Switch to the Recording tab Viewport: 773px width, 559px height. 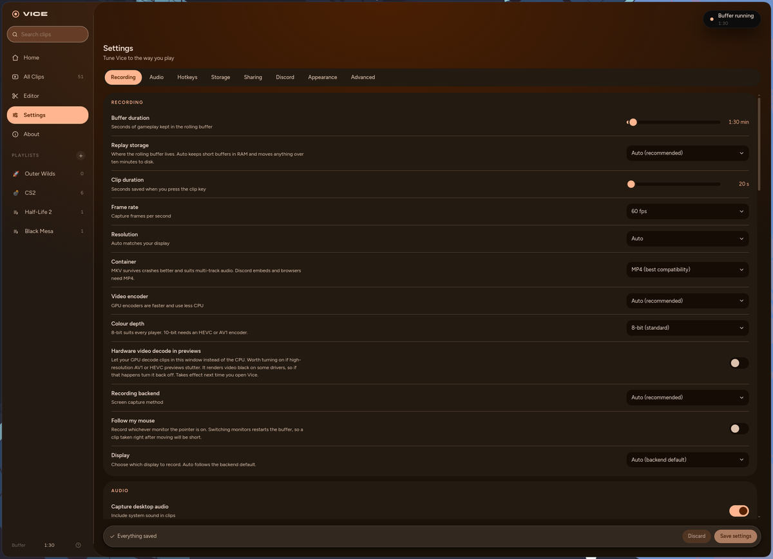(123, 77)
